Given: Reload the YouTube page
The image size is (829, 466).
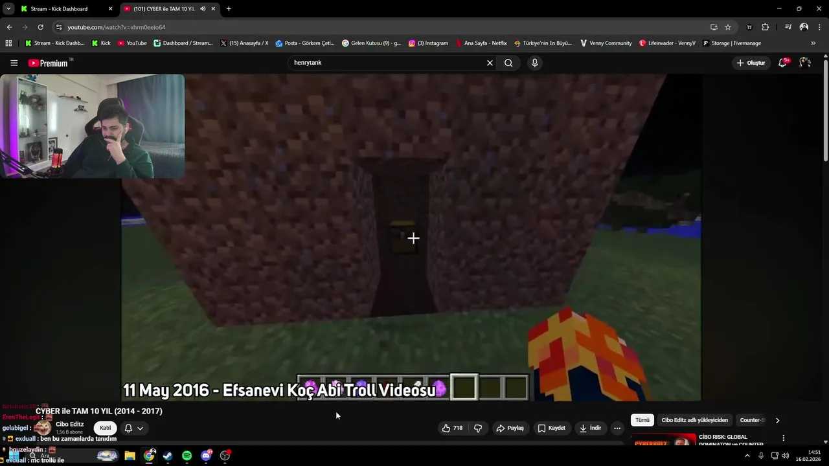Looking at the screenshot, I should point(40,27).
